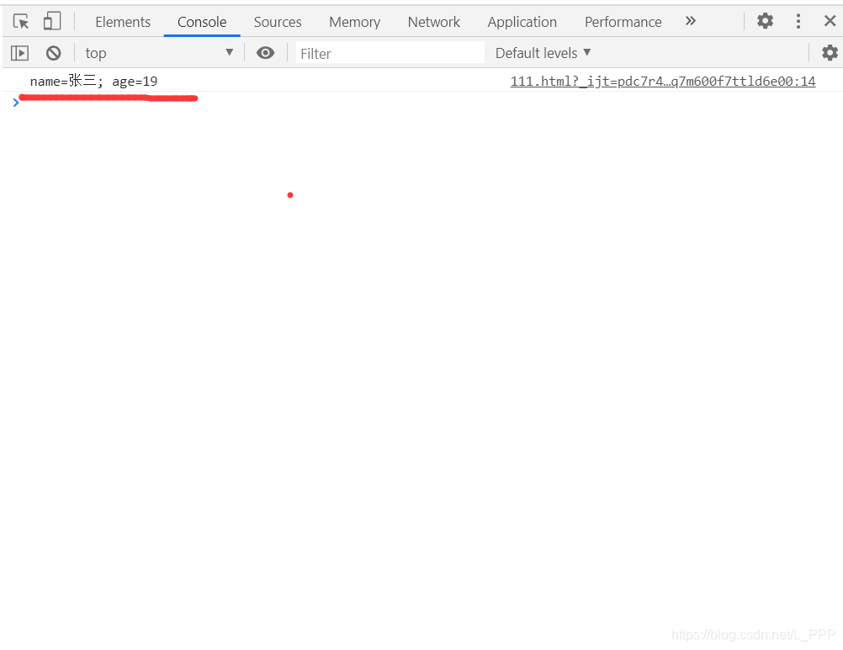This screenshot has width=843, height=650.
Task: Open the Memory tab
Action: click(x=354, y=22)
